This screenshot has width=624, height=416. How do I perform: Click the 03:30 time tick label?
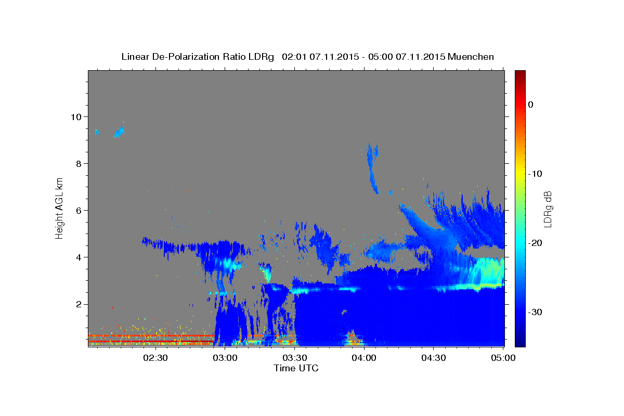294,358
